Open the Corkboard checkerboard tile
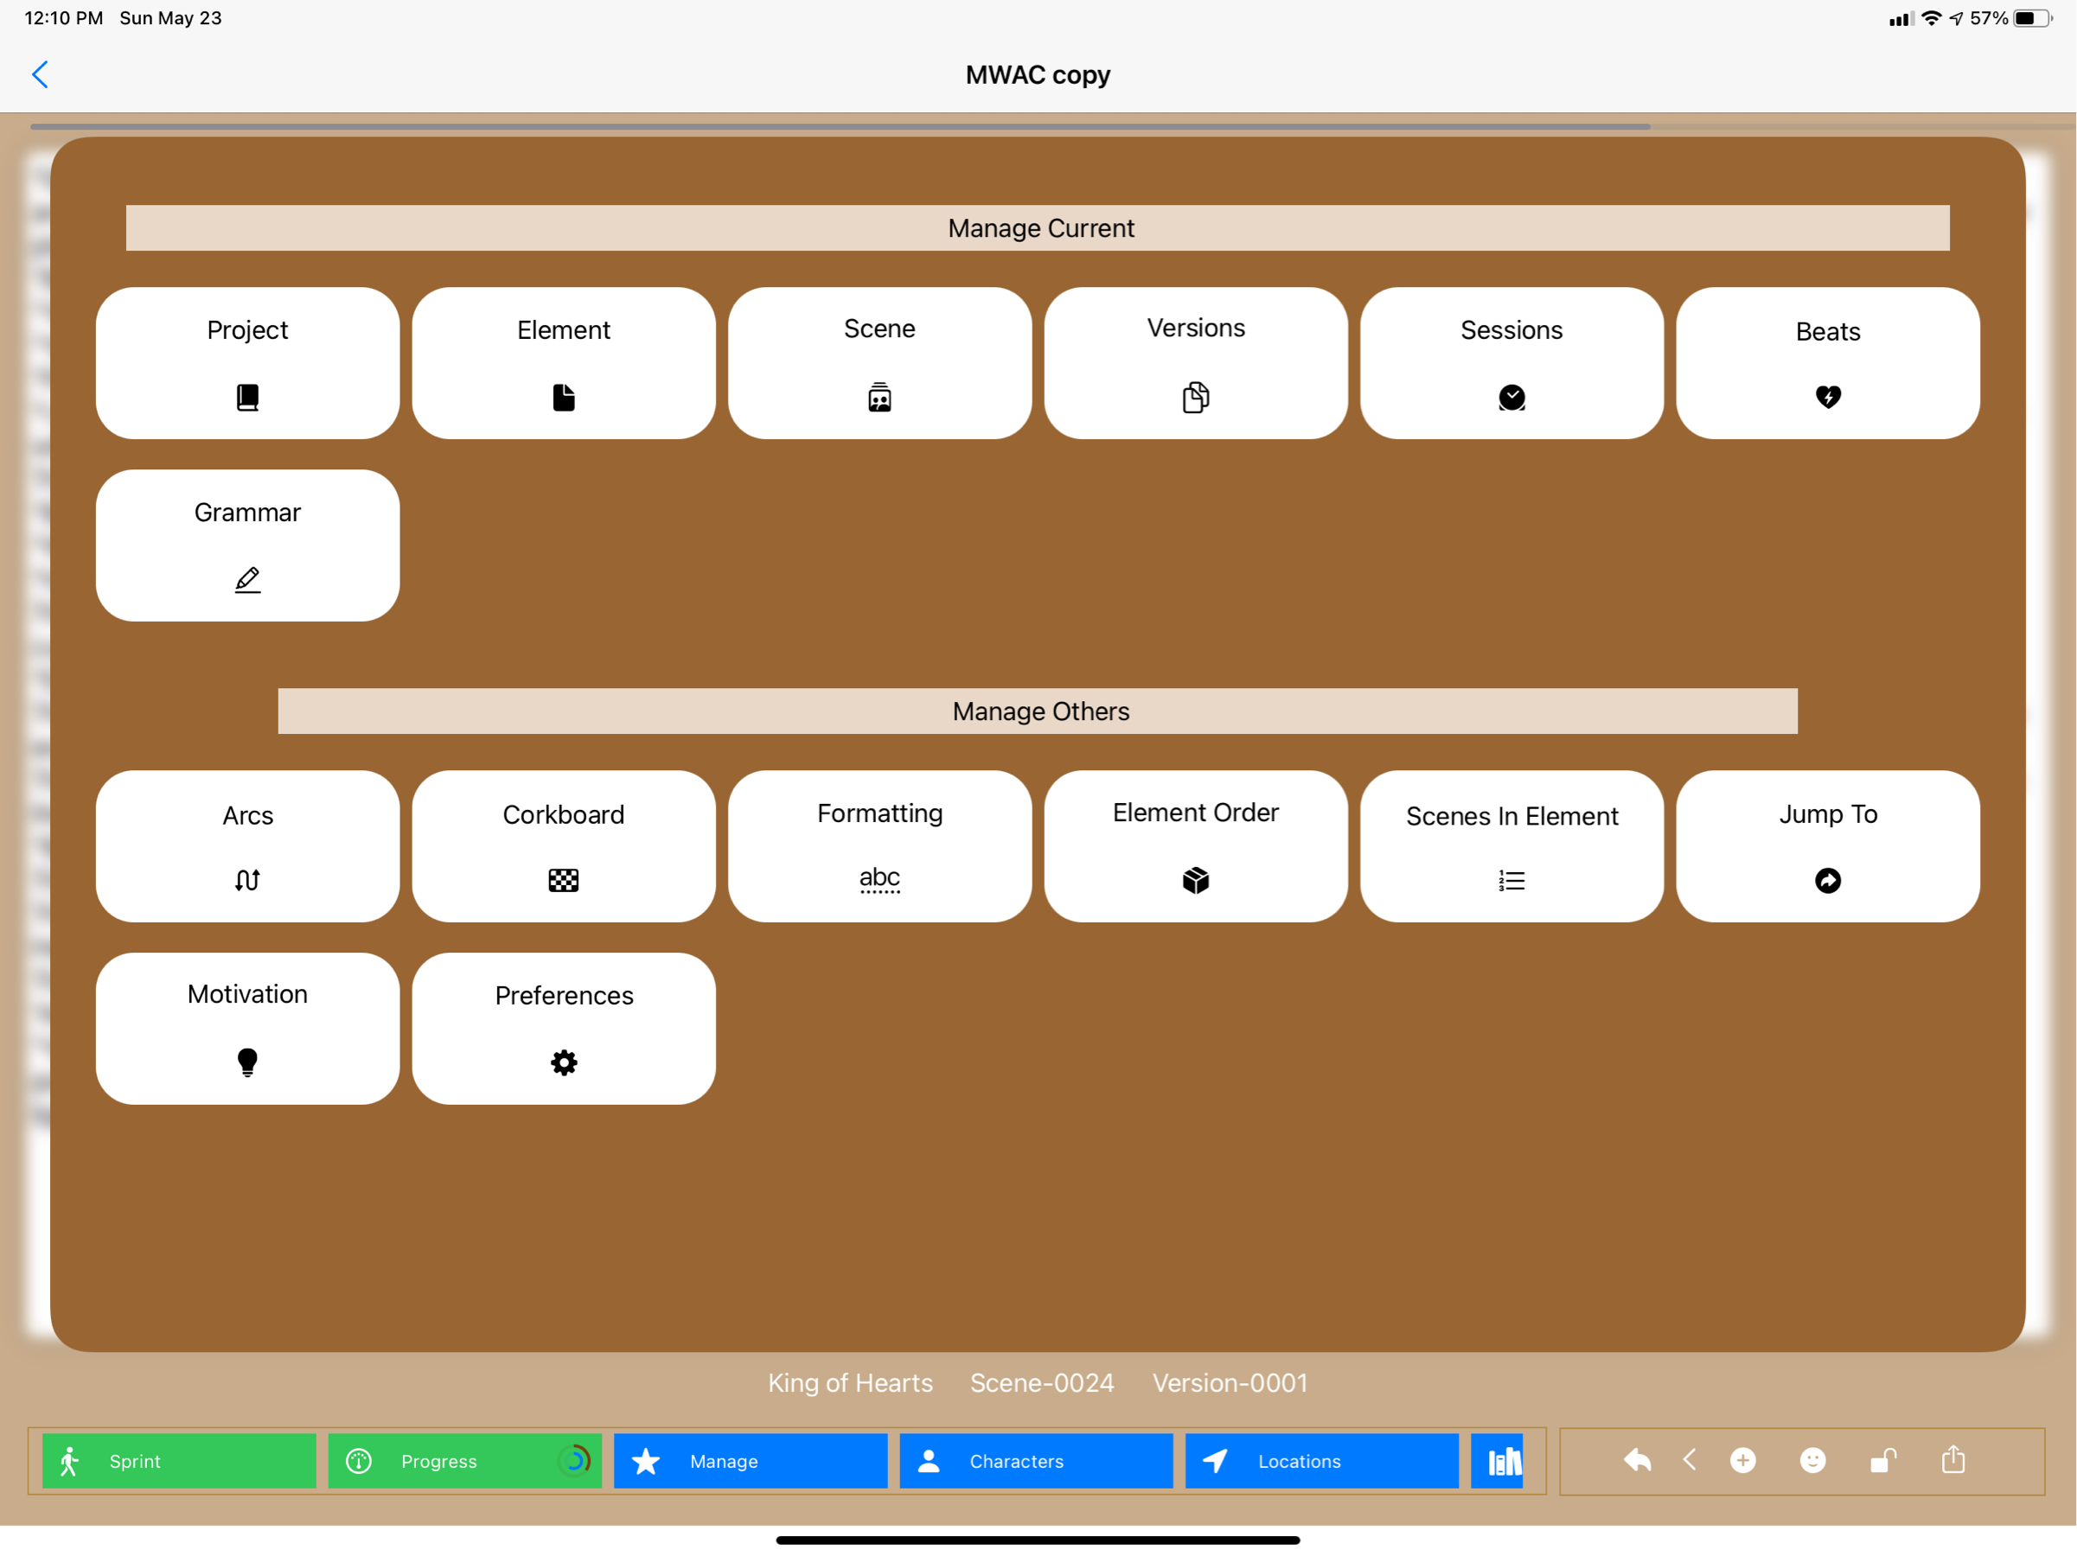2077x1556 pixels. click(x=564, y=845)
